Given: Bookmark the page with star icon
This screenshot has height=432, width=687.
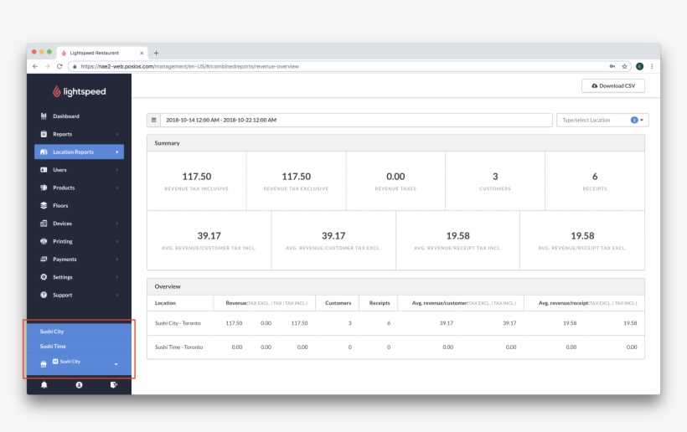Looking at the screenshot, I should point(624,66).
